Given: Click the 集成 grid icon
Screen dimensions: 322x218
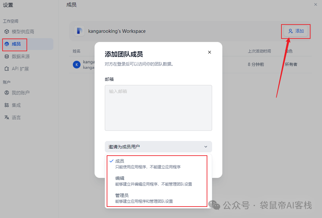Looking at the screenshot, I should coord(7,105).
